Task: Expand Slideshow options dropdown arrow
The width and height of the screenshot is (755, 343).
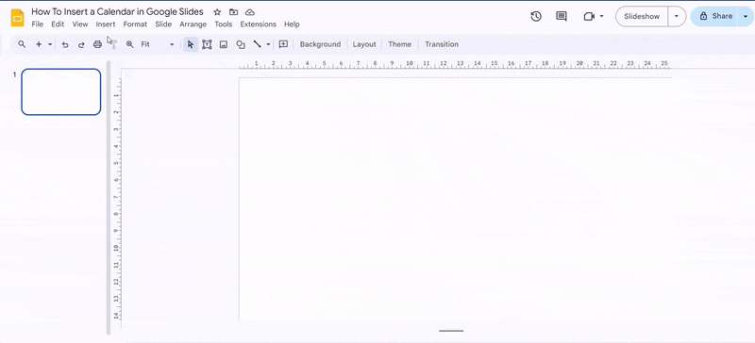Action: 677,16
